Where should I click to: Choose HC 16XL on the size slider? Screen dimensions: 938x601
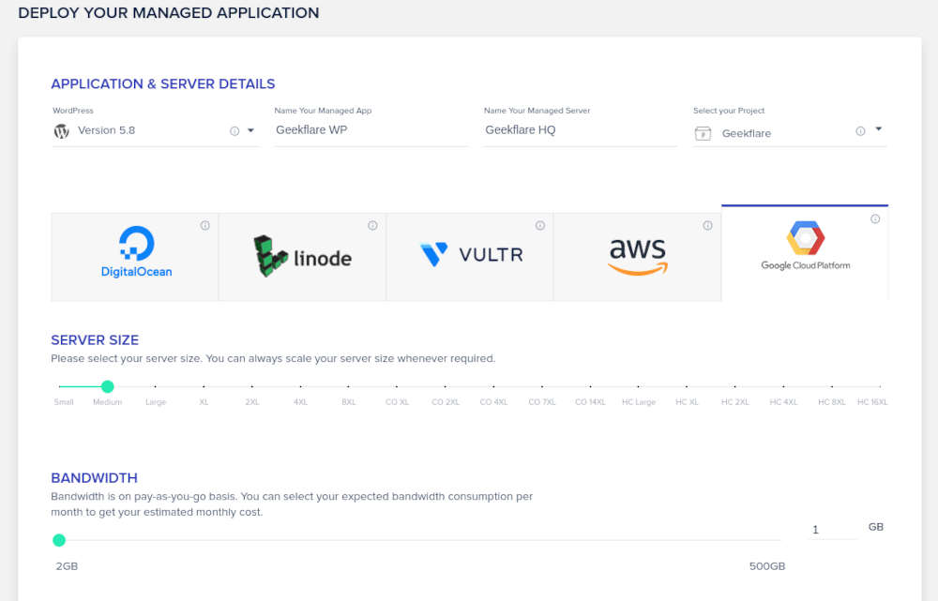pyautogui.click(x=880, y=386)
